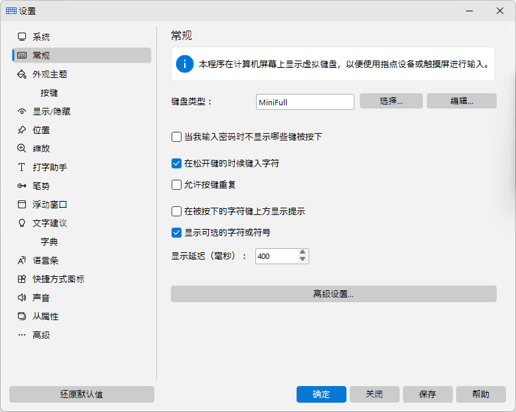Uncheck 显示可选的字符或符号 checkbox
This screenshot has width=516, height=412.
[176, 232]
